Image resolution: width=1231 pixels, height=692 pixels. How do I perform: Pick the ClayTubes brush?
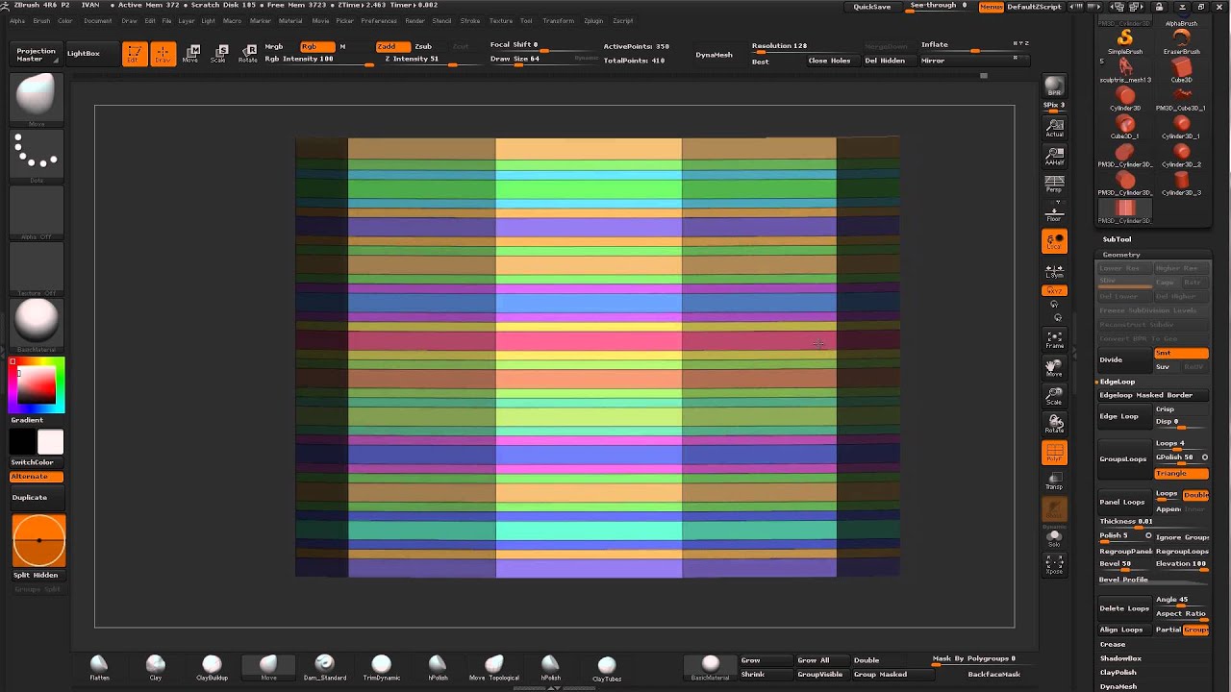coord(607,669)
